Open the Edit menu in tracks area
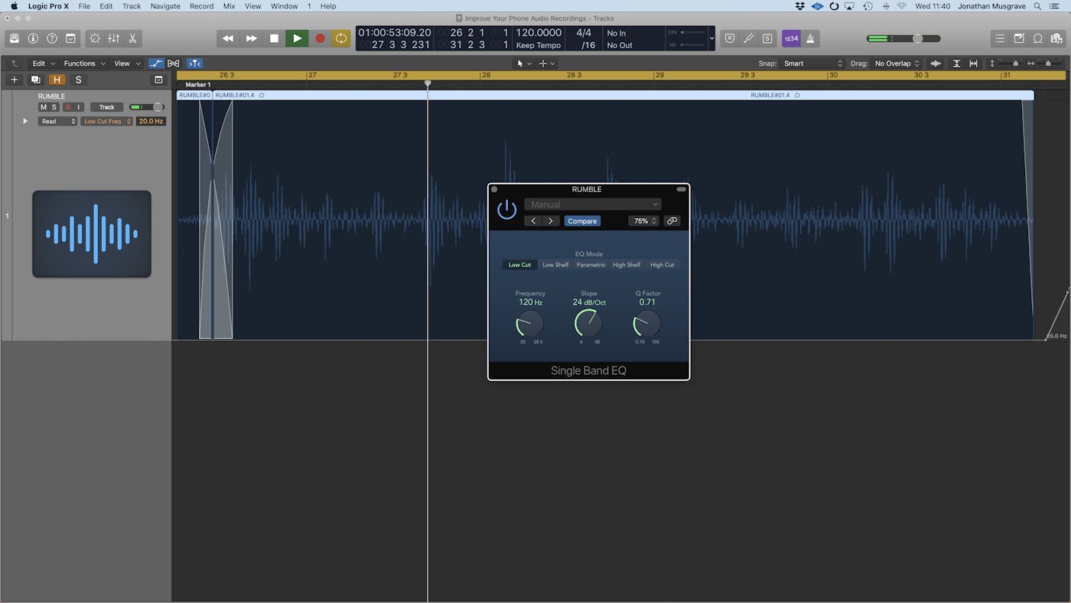Screen dimensions: 1071x603 (42, 64)
